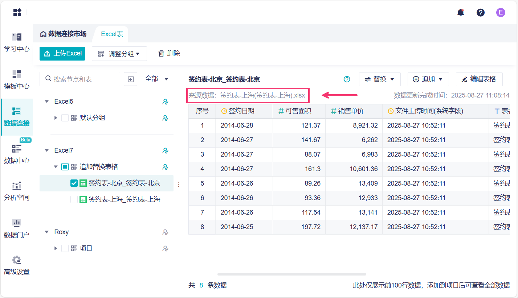Open the user avatar E menu
518x298 pixels.
coord(501,13)
